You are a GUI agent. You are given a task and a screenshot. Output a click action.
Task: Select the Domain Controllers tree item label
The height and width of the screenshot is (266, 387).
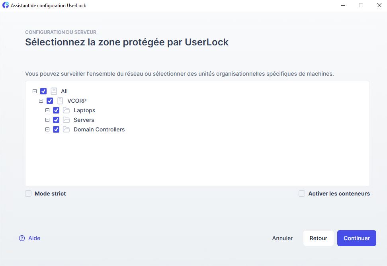coord(99,129)
